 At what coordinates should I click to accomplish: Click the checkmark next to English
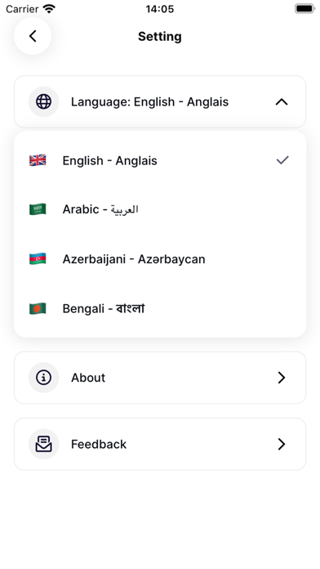282,160
